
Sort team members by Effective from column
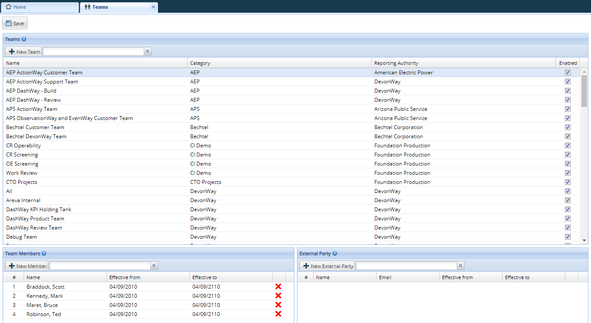(x=148, y=277)
